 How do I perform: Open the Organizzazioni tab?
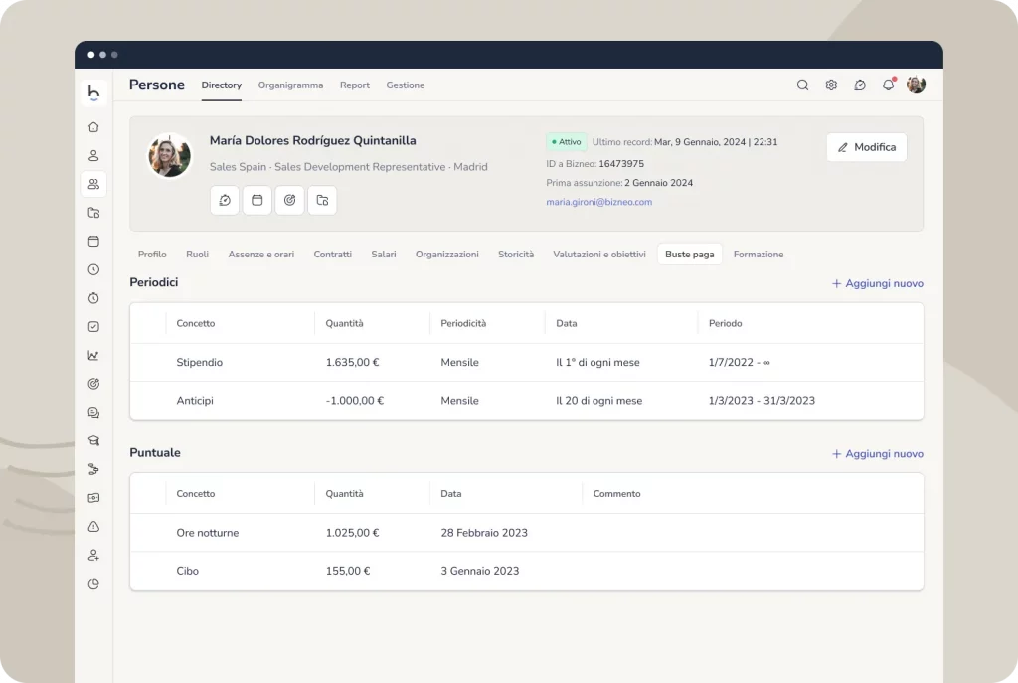click(x=447, y=254)
